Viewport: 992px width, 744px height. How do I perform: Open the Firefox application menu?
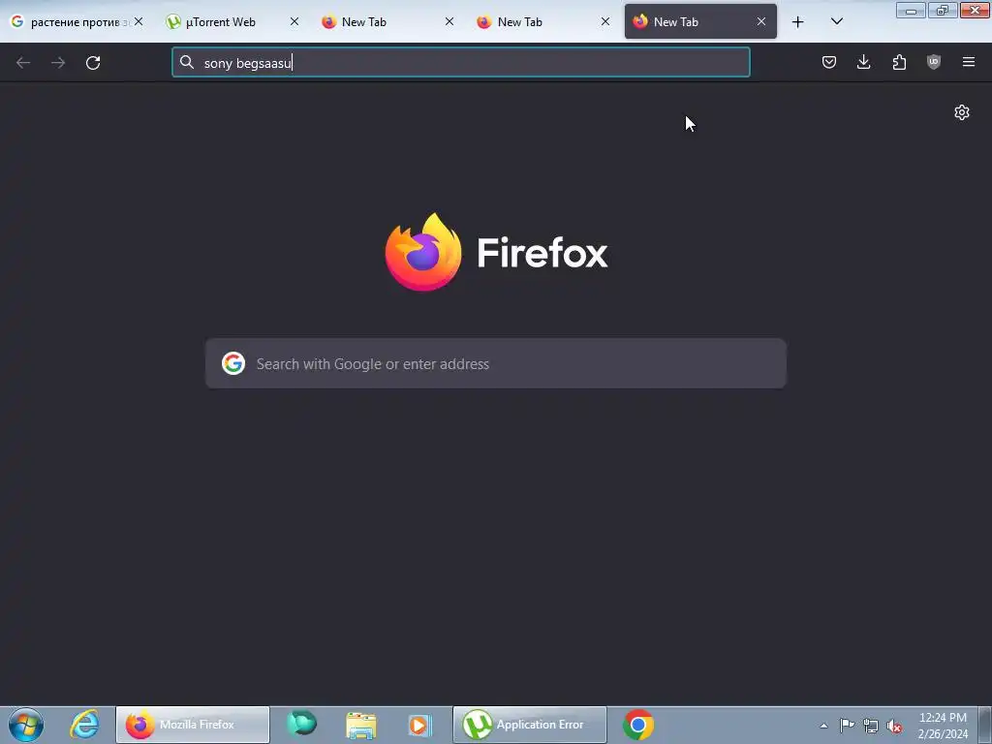(x=969, y=62)
